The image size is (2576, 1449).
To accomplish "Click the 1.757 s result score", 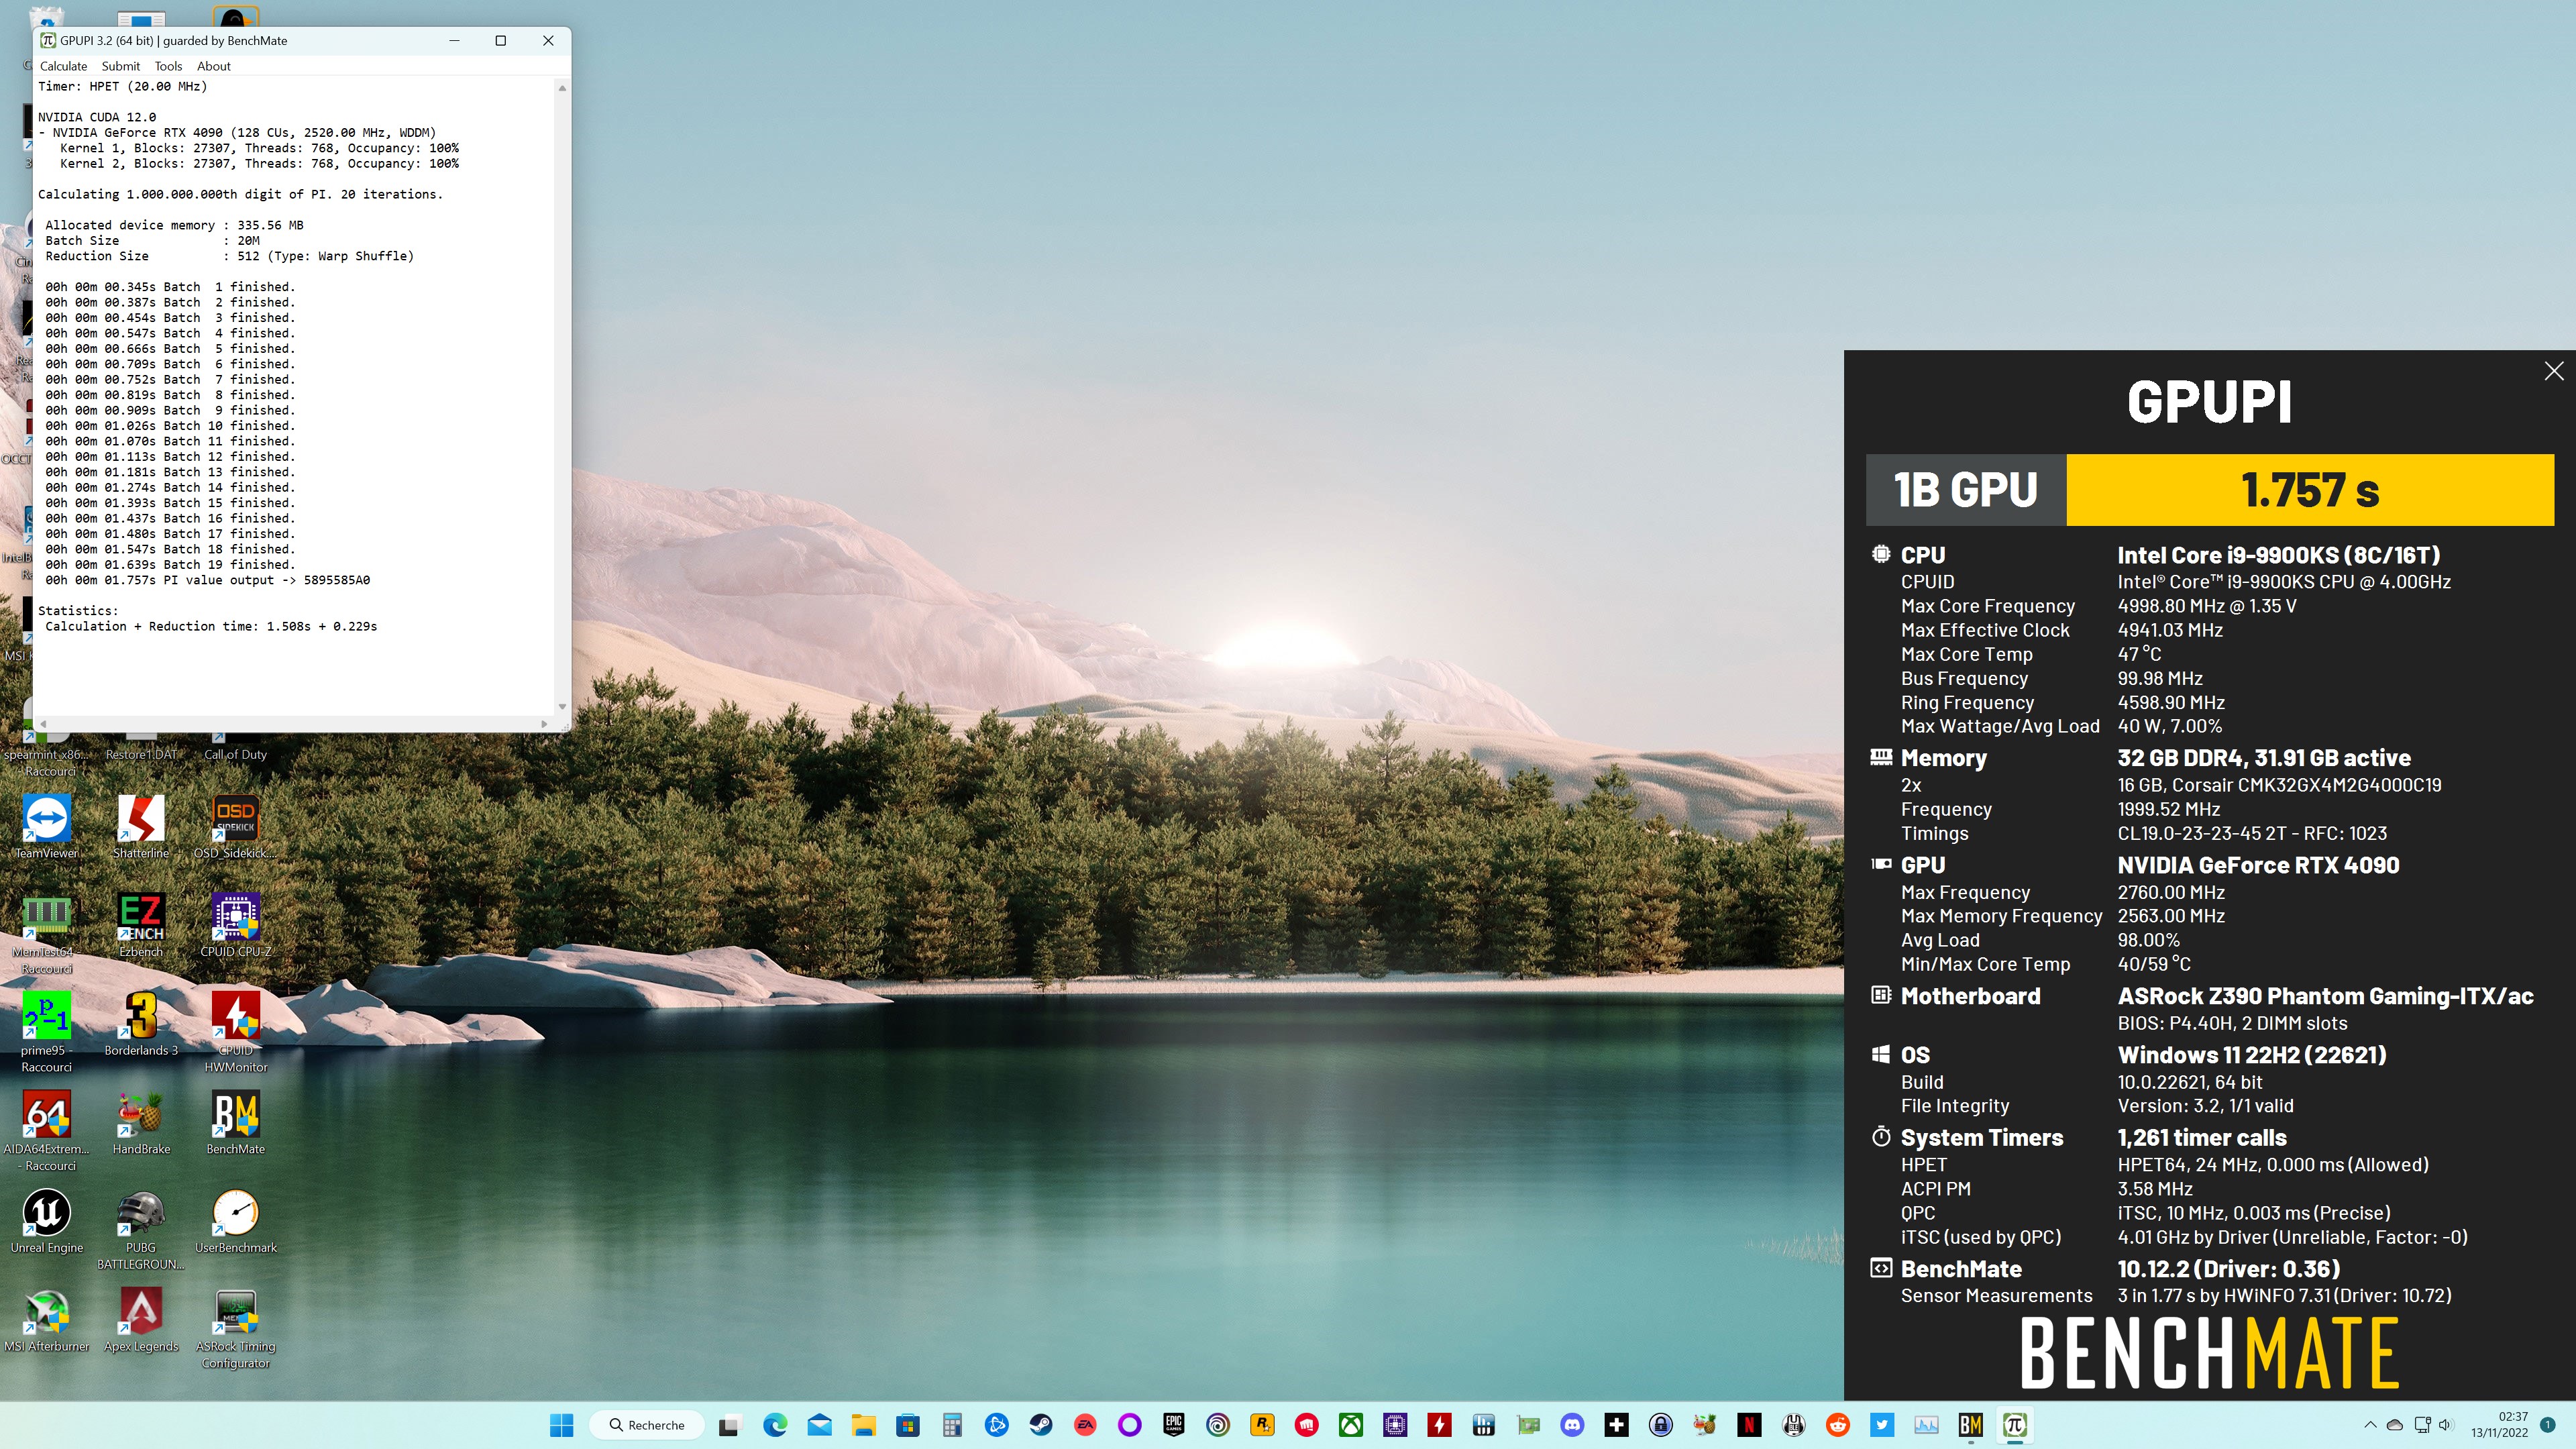I will (2309, 490).
